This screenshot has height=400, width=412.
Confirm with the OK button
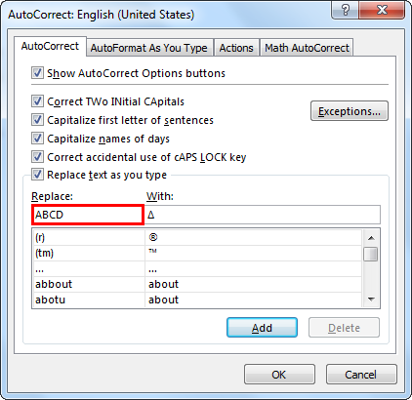point(279,375)
